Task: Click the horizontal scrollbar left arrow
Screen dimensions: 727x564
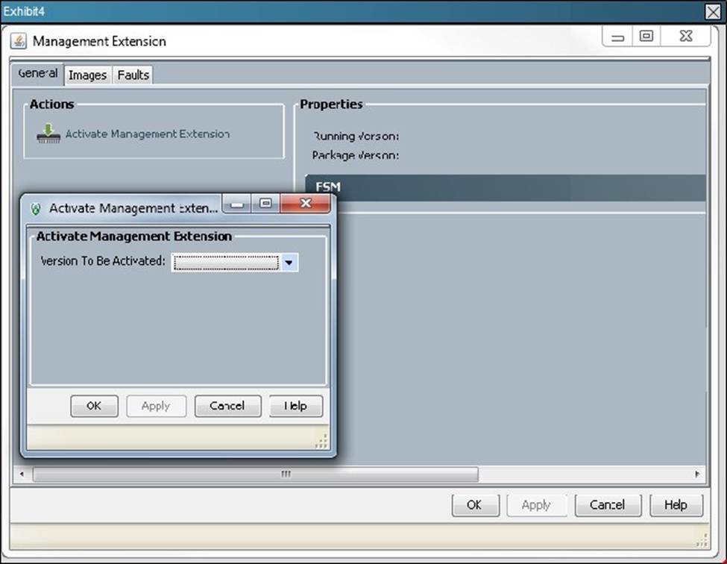Action: click(x=22, y=474)
